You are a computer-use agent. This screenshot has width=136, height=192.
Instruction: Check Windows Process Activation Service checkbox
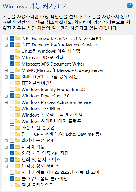pyautogui.click(x=12, y=102)
